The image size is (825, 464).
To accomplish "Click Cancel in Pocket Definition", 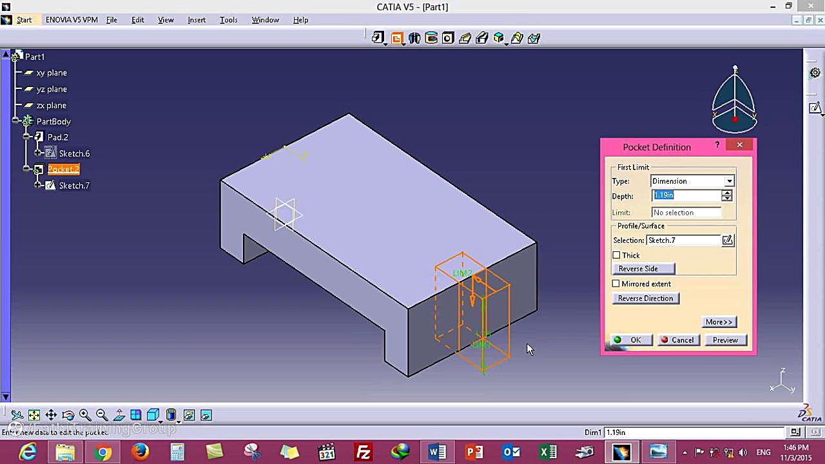I will pyautogui.click(x=678, y=340).
